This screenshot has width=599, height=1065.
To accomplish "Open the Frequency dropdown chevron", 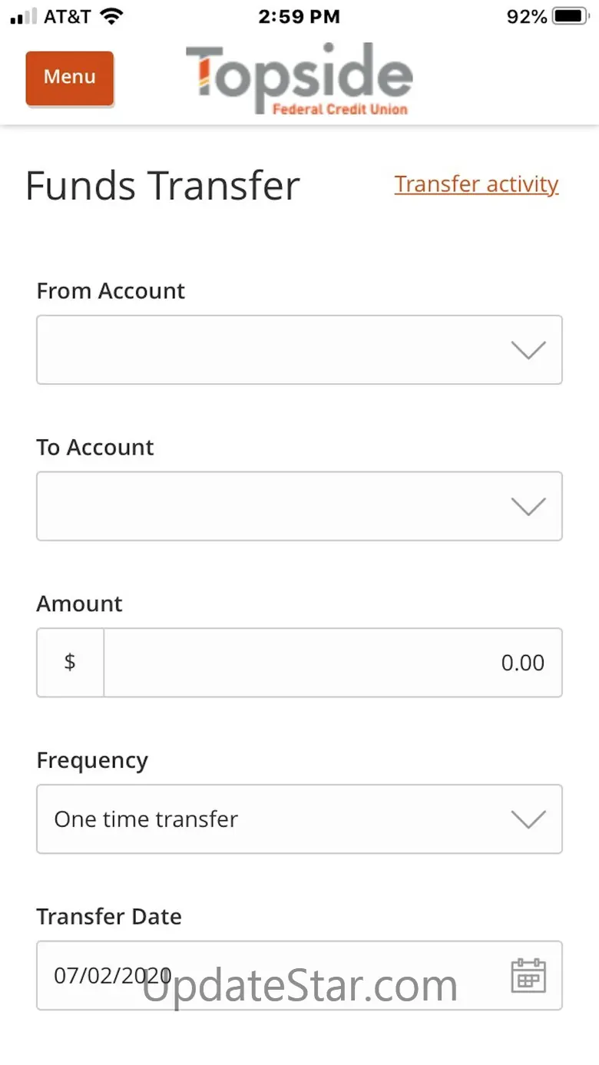I will pyautogui.click(x=528, y=819).
